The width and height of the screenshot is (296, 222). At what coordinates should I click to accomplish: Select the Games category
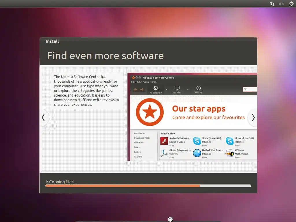137,152
